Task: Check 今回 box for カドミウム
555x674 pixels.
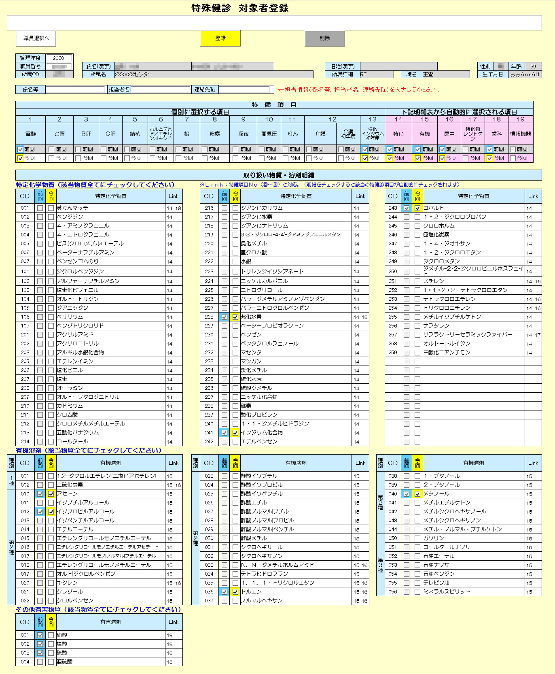Action: [51, 406]
